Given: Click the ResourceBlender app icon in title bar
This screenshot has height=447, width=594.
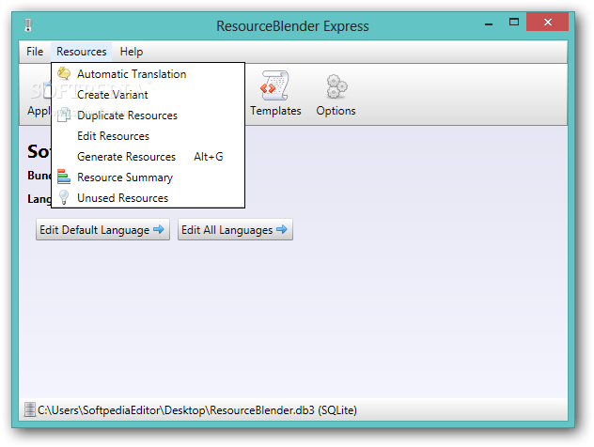Looking at the screenshot, I should pyautogui.click(x=28, y=25).
